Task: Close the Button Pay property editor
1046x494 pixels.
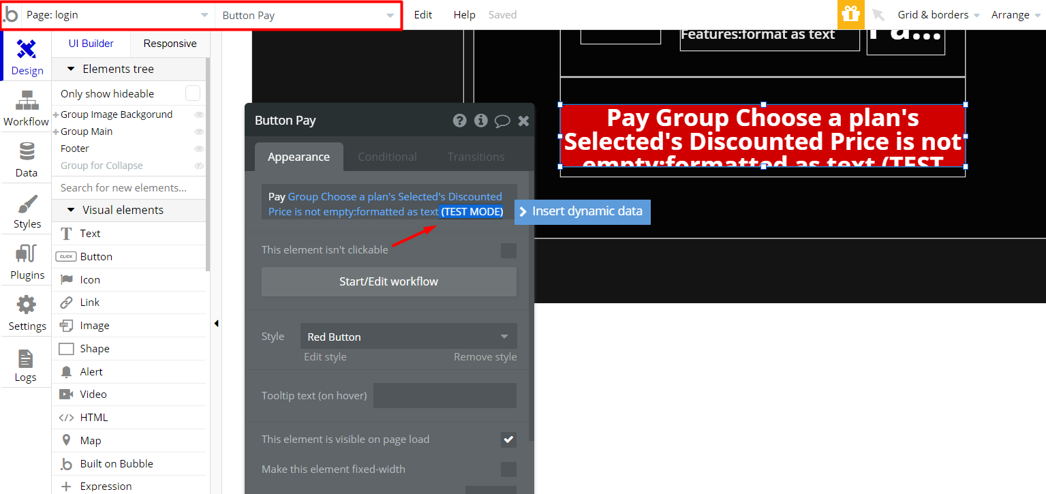Action: 523,121
